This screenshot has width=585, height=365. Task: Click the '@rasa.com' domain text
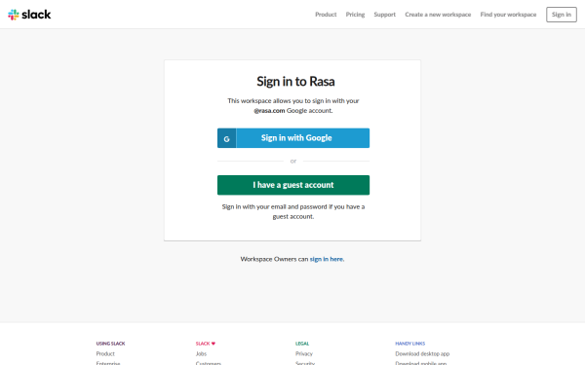(x=269, y=111)
